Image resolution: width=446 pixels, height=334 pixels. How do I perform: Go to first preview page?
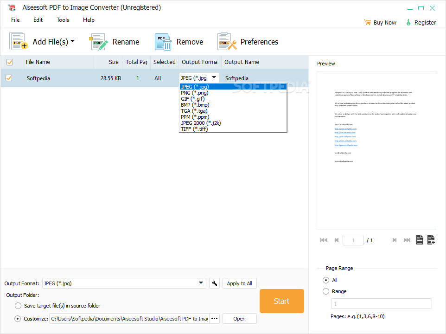pos(324,240)
